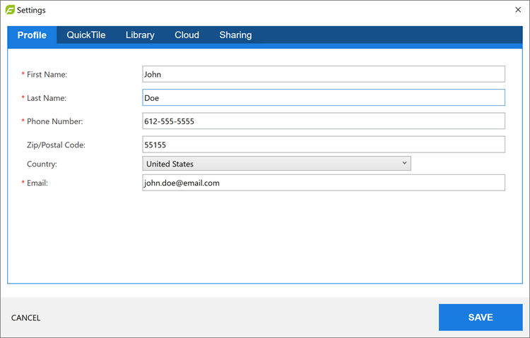Screen dimensions: 530x338
Task: Click CANCEL to discard changes
Action: (x=26, y=318)
